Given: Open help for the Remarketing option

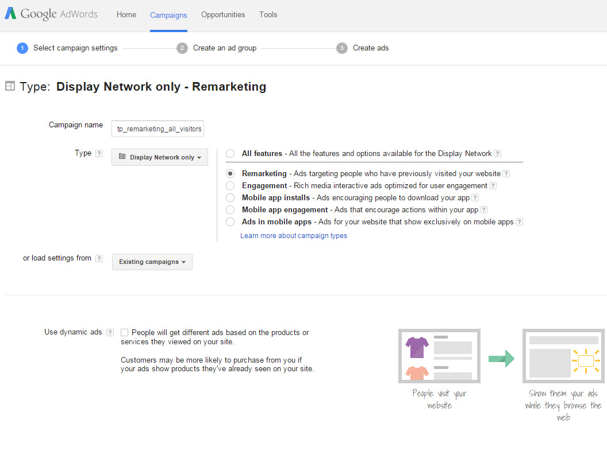Looking at the screenshot, I should 506,173.
